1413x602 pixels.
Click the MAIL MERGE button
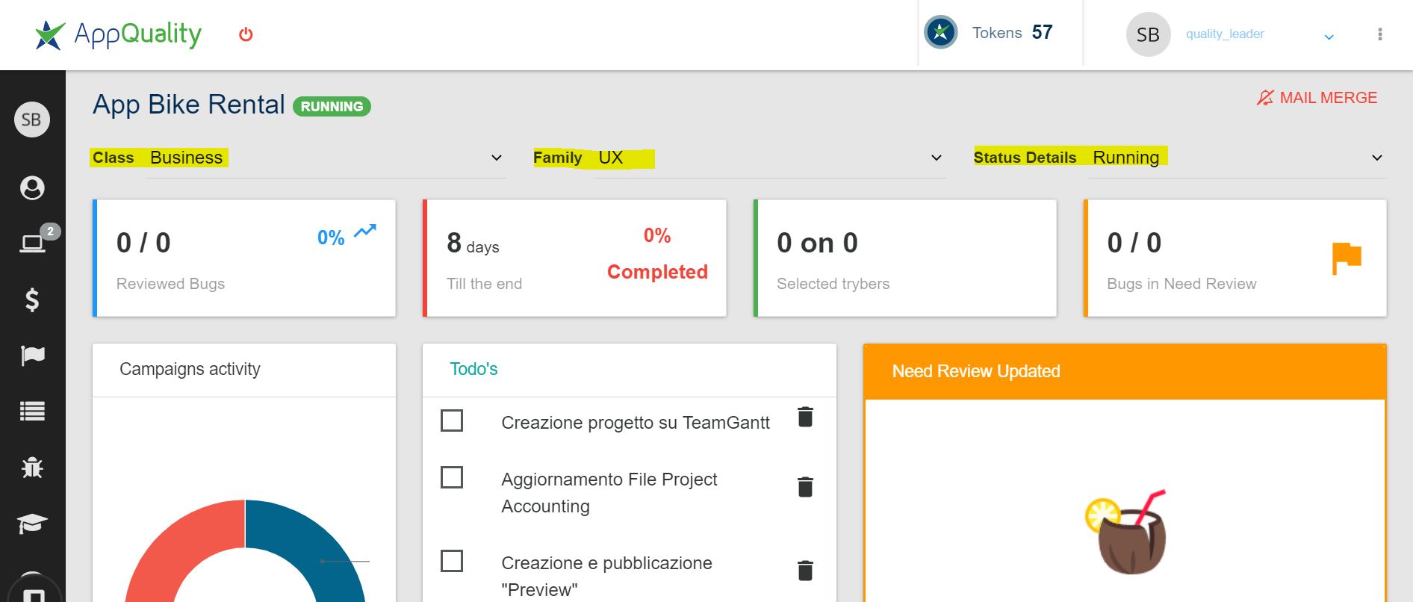pyautogui.click(x=1317, y=98)
